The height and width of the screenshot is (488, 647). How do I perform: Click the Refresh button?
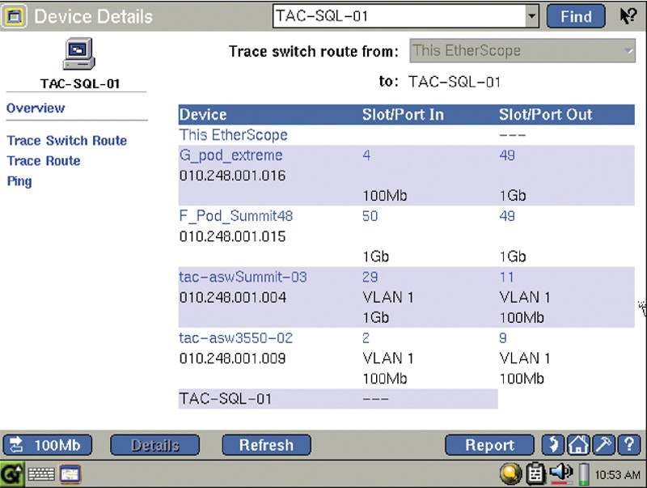click(x=266, y=445)
